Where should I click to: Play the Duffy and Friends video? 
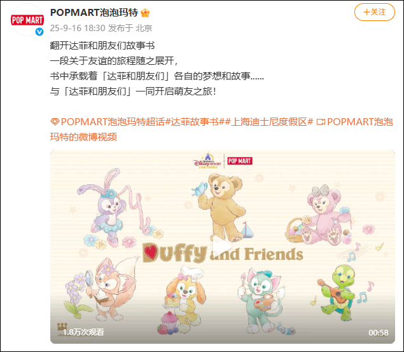pyautogui.click(x=222, y=247)
